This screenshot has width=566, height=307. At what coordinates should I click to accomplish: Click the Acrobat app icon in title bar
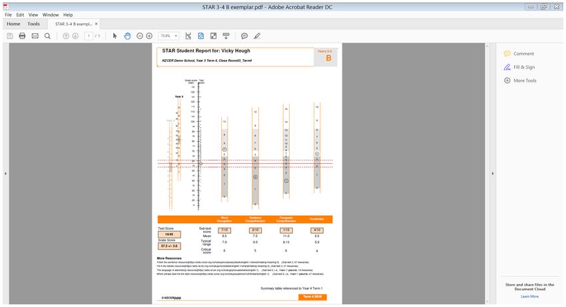(6, 7)
